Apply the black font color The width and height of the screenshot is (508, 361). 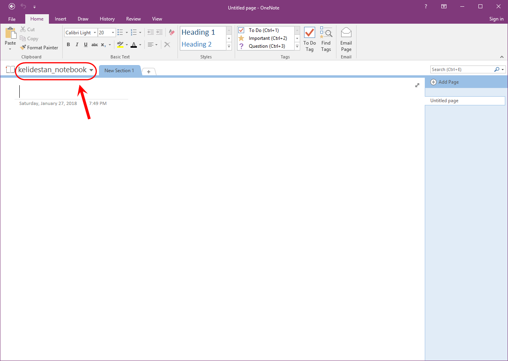(x=134, y=45)
